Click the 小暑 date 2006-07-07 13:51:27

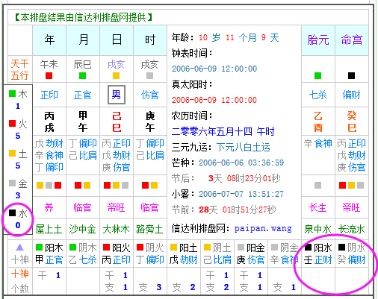[x=241, y=194]
